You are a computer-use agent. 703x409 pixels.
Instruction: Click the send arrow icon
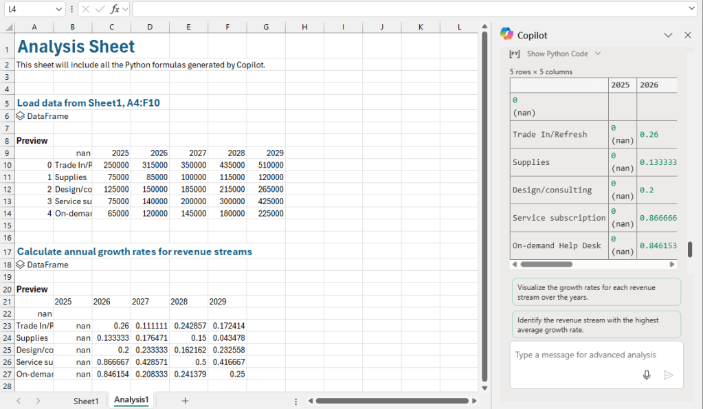pos(668,375)
